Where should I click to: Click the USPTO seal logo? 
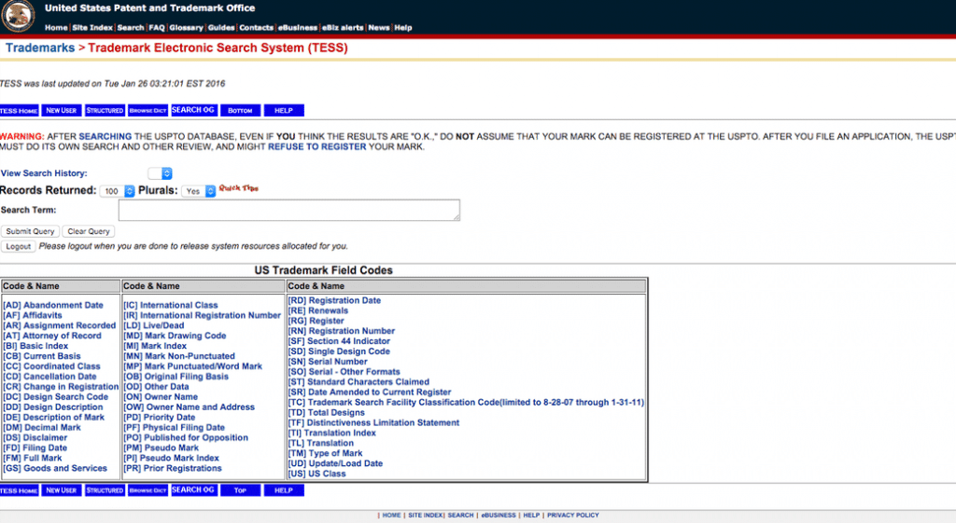pos(18,17)
